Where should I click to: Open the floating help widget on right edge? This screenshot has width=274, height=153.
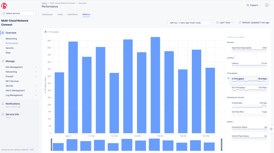pyautogui.click(x=271, y=129)
